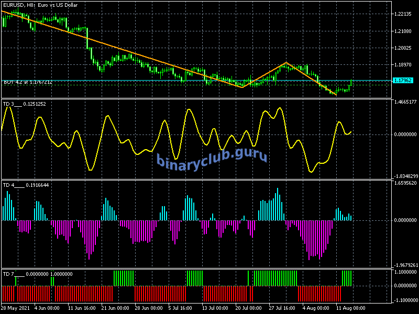Select the BUY 4.2 order label

(x=28, y=82)
